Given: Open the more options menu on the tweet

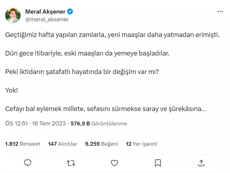Looking at the screenshot, I should [220, 11].
